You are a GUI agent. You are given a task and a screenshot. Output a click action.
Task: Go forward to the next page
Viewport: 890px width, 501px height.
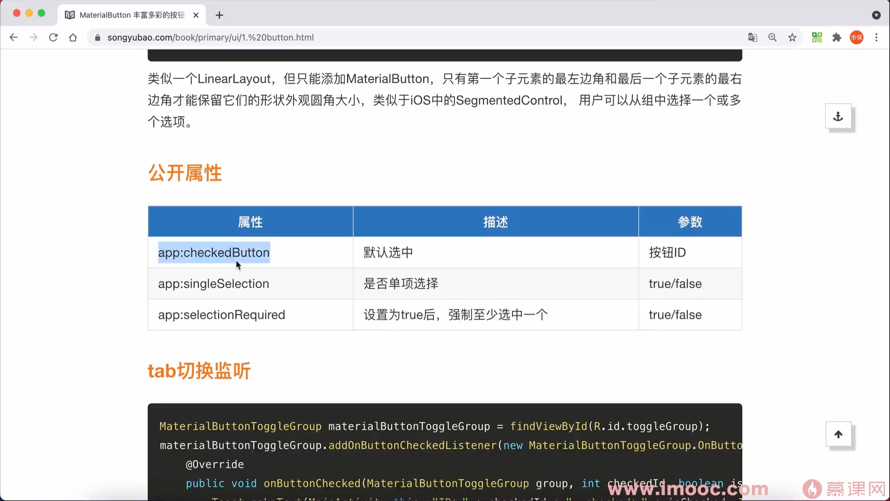tap(33, 38)
